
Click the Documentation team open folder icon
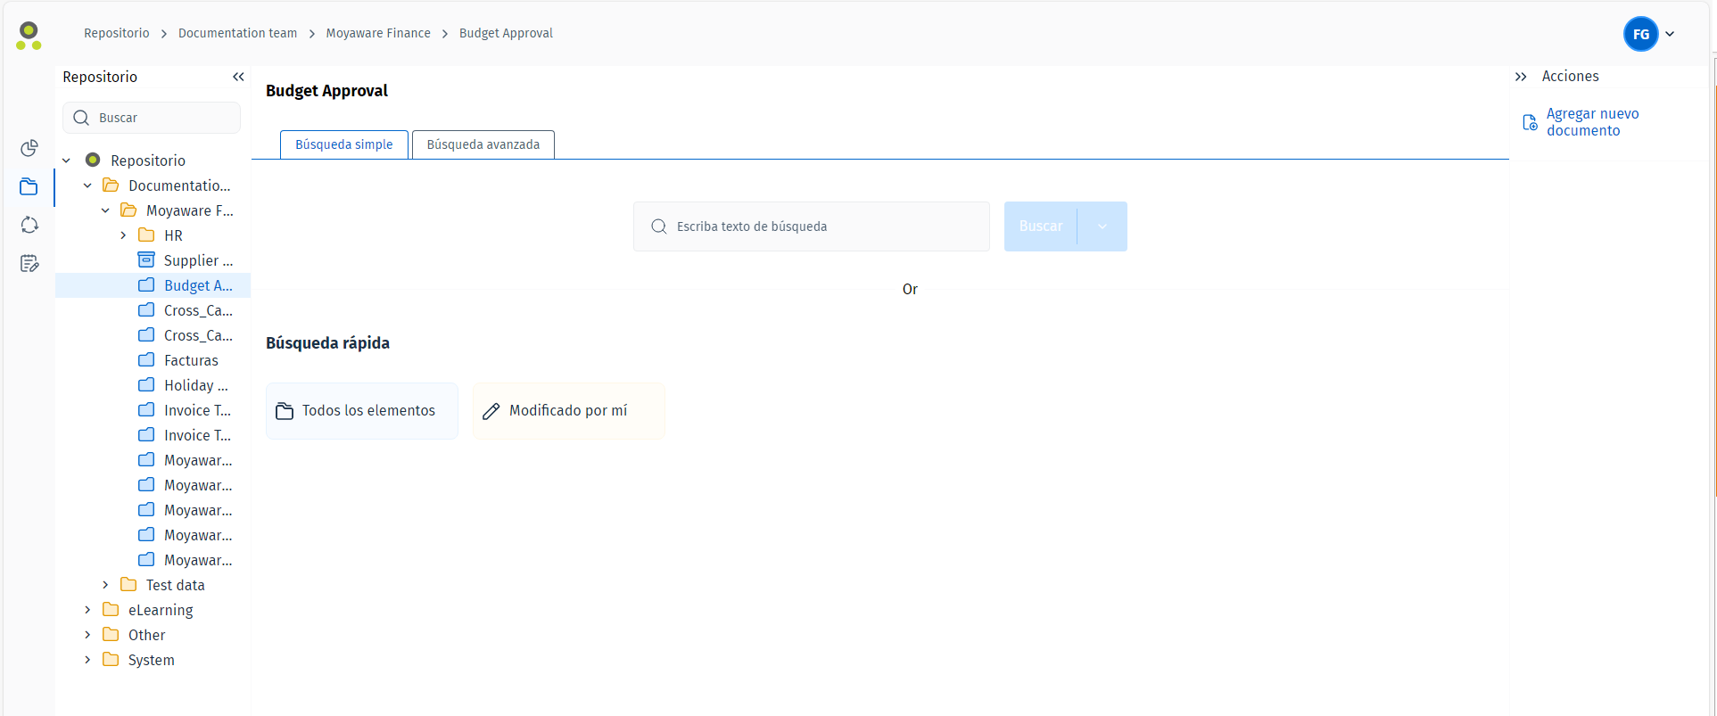click(x=111, y=185)
